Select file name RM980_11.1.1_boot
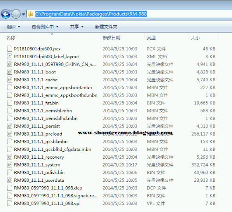The height and width of the screenshot is (212, 232). [35, 72]
